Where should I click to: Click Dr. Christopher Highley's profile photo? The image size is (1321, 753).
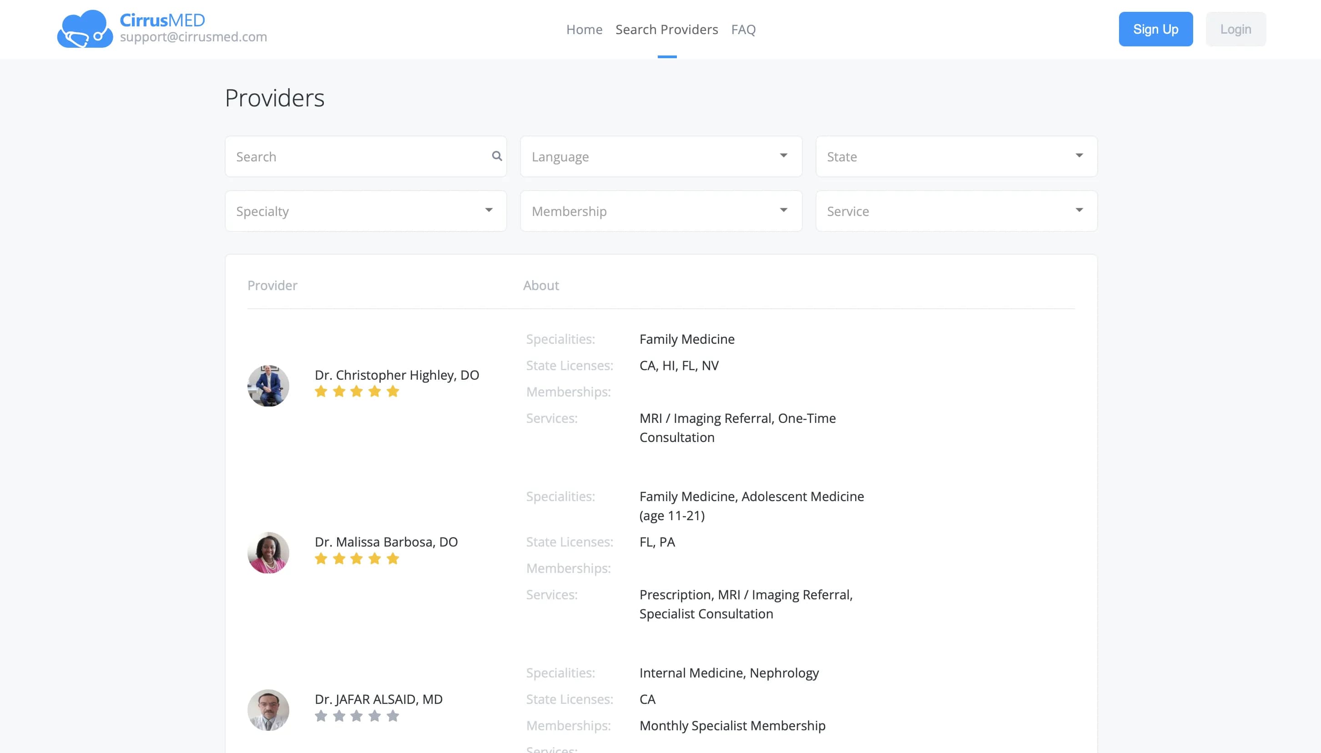point(268,386)
